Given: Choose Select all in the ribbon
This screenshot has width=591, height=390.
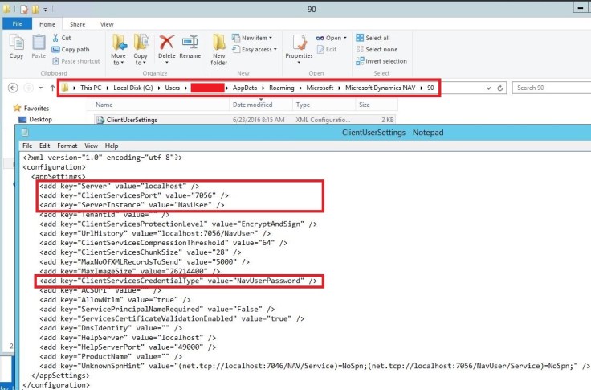Looking at the screenshot, I should pyautogui.click(x=377, y=38).
